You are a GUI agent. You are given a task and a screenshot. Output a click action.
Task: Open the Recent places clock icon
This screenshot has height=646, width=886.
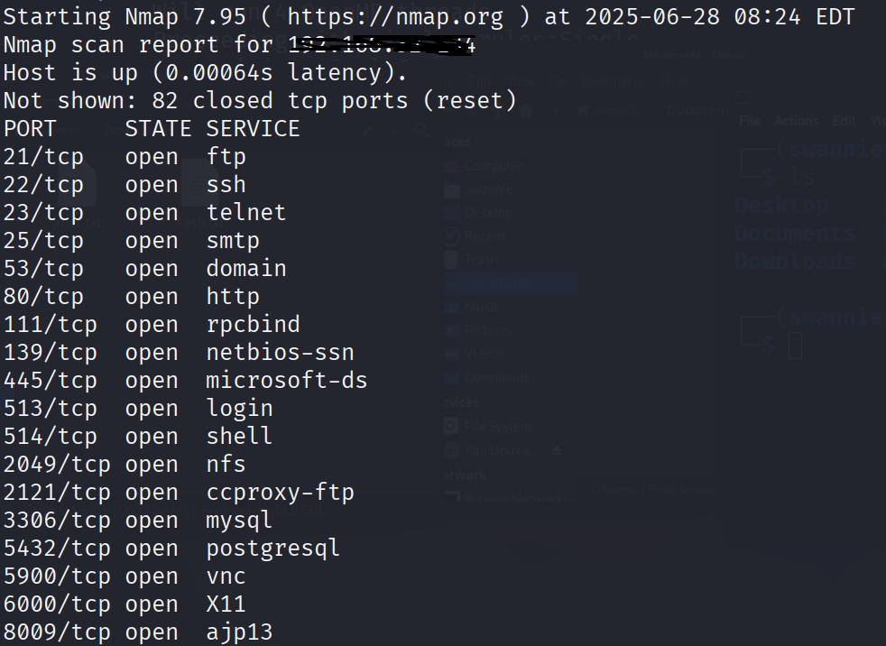point(451,236)
